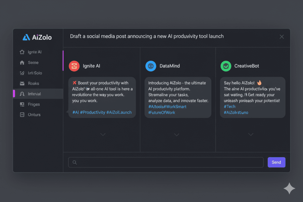Click the envelope icon next to Roaks

pos(22,83)
